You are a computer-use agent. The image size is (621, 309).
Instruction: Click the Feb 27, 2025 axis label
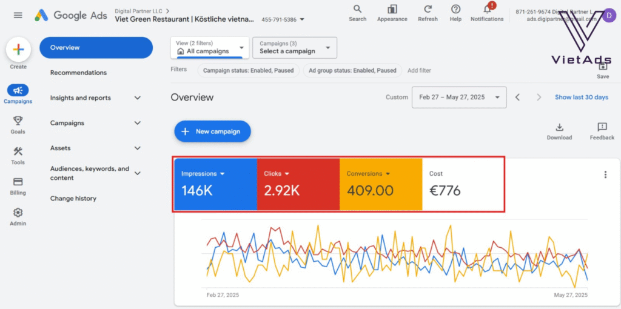[x=223, y=295]
